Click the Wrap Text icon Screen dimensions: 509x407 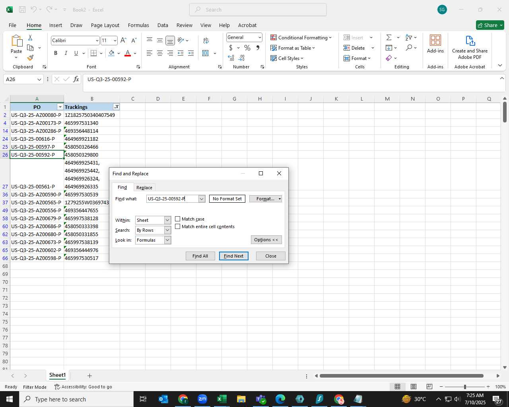(x=206, y=40)
